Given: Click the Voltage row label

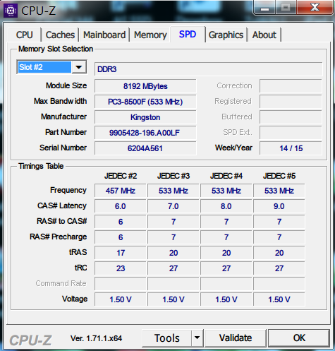Looking at the screenshot, I should (x=75, y=299).
